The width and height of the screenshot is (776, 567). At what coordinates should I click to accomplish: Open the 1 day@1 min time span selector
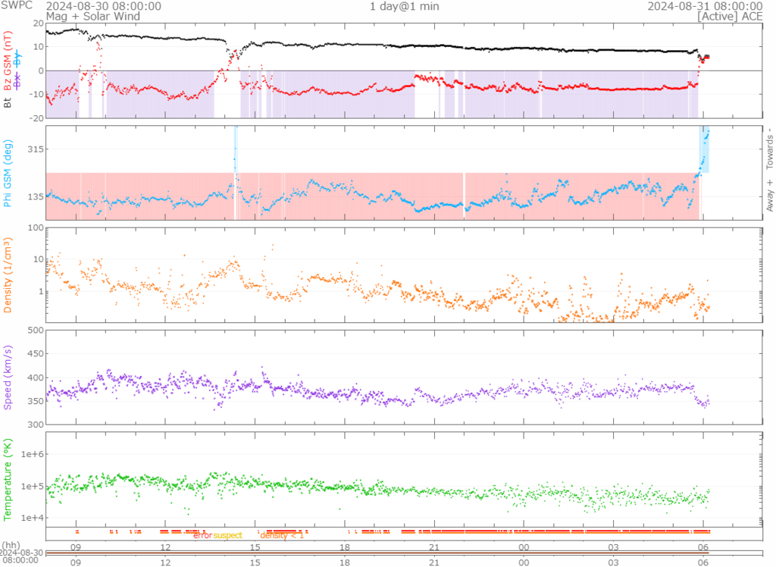[404, 6]
